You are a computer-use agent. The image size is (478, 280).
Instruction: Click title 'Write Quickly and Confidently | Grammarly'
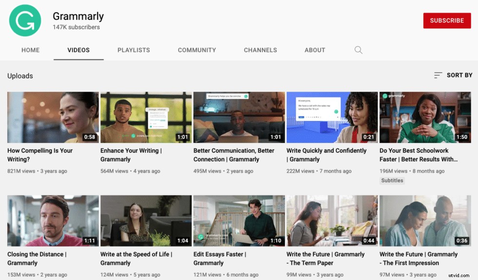point(326,155)
